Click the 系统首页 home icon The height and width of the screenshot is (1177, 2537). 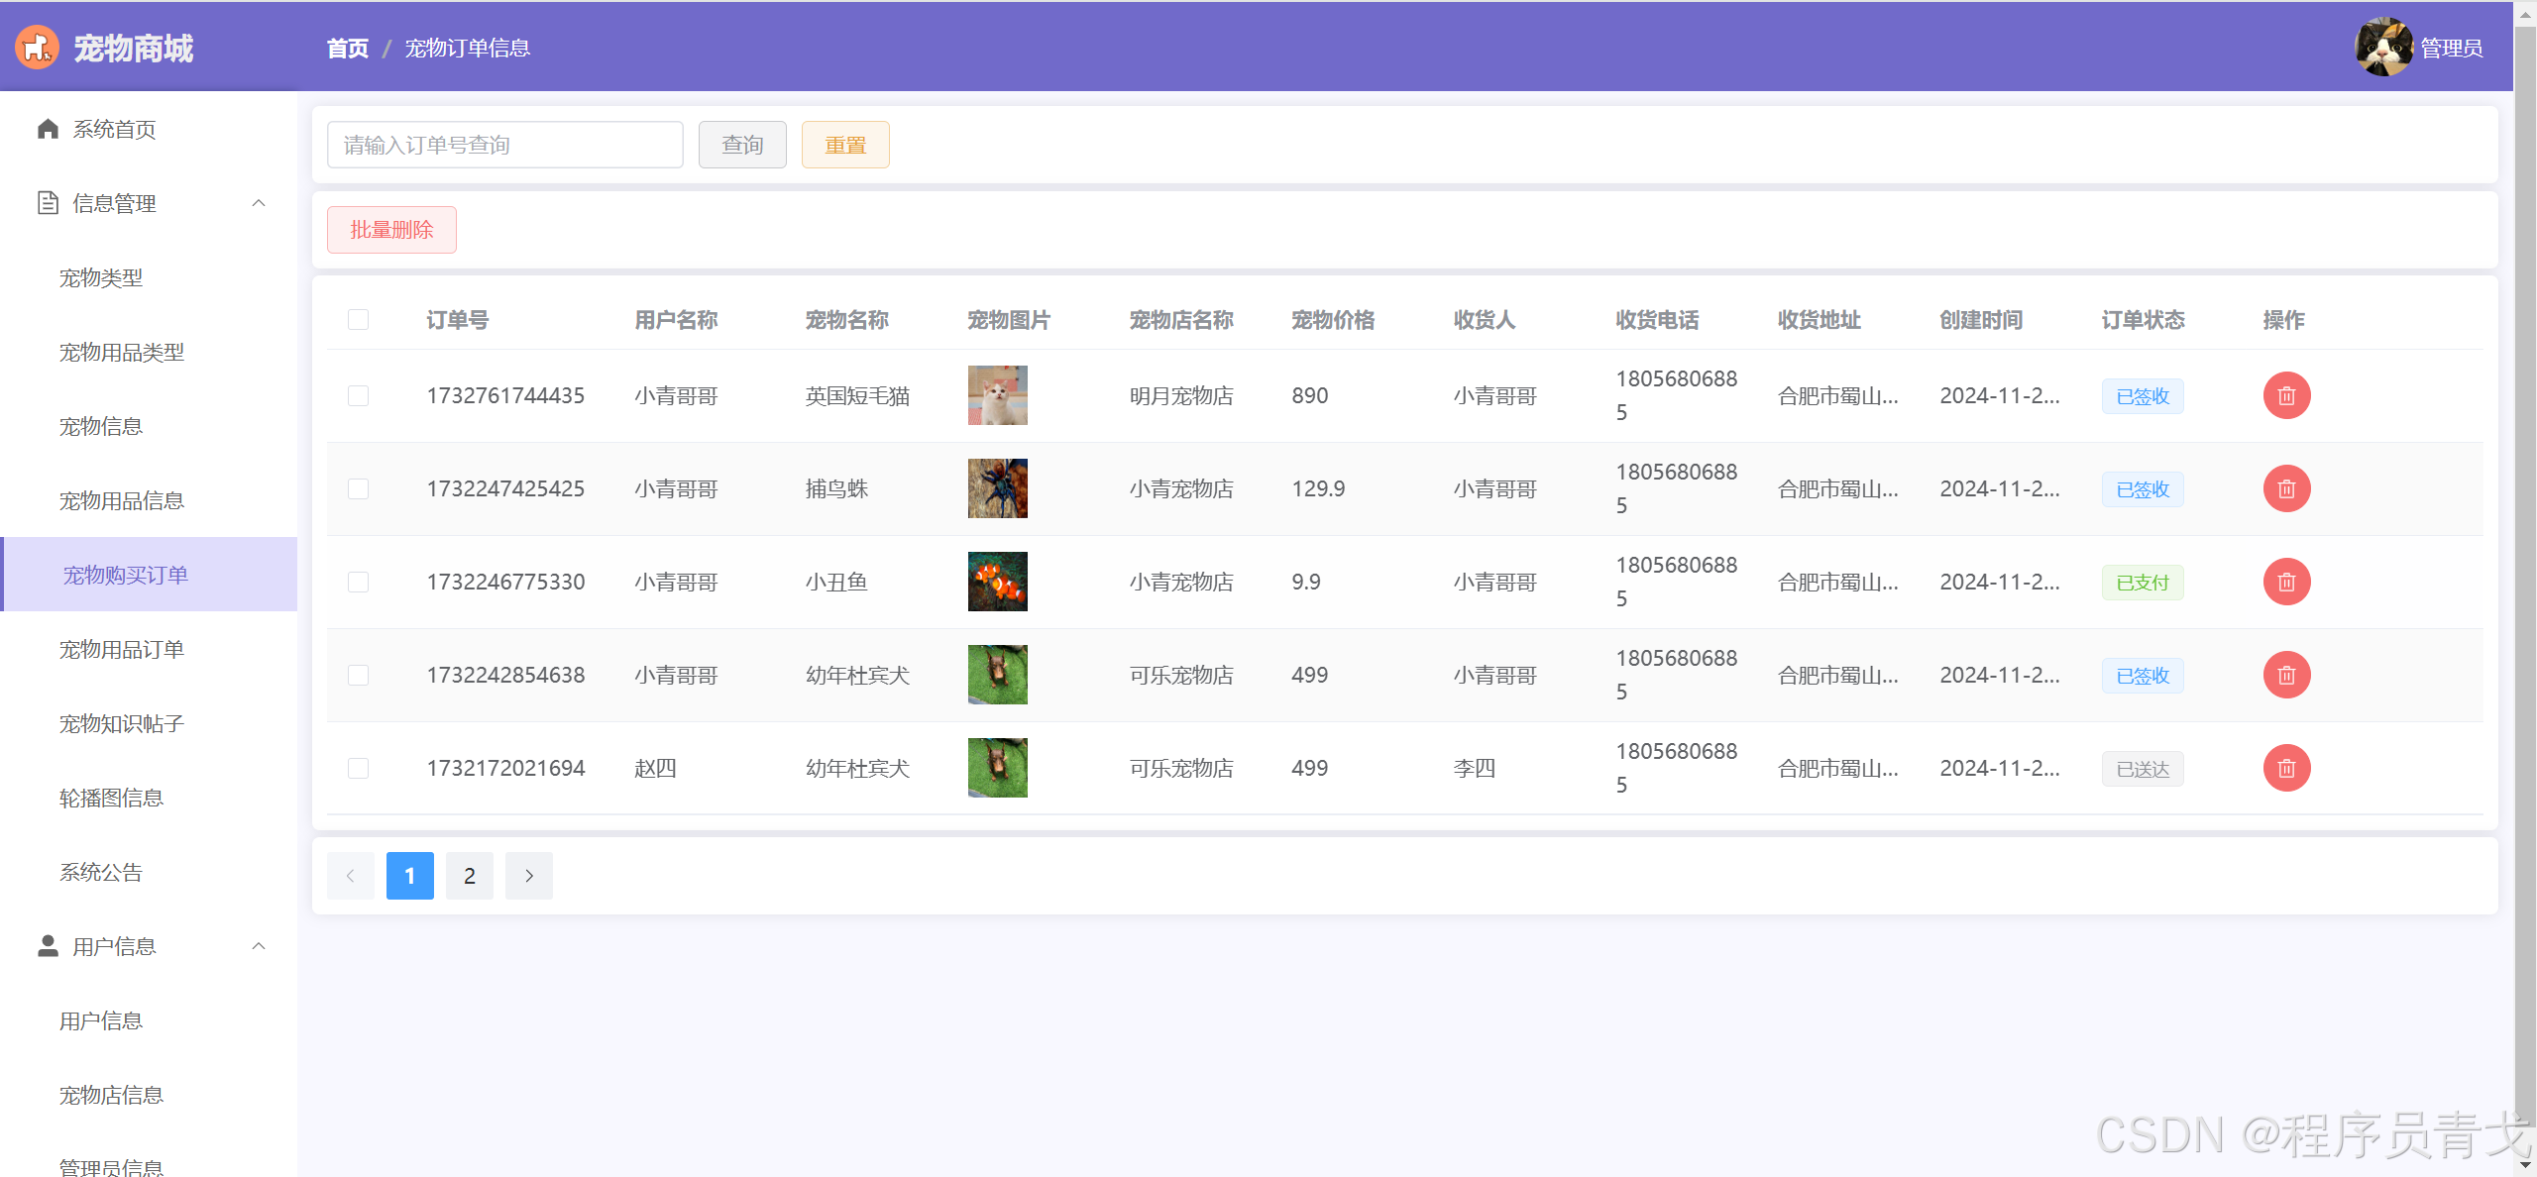tap(48, 130)
